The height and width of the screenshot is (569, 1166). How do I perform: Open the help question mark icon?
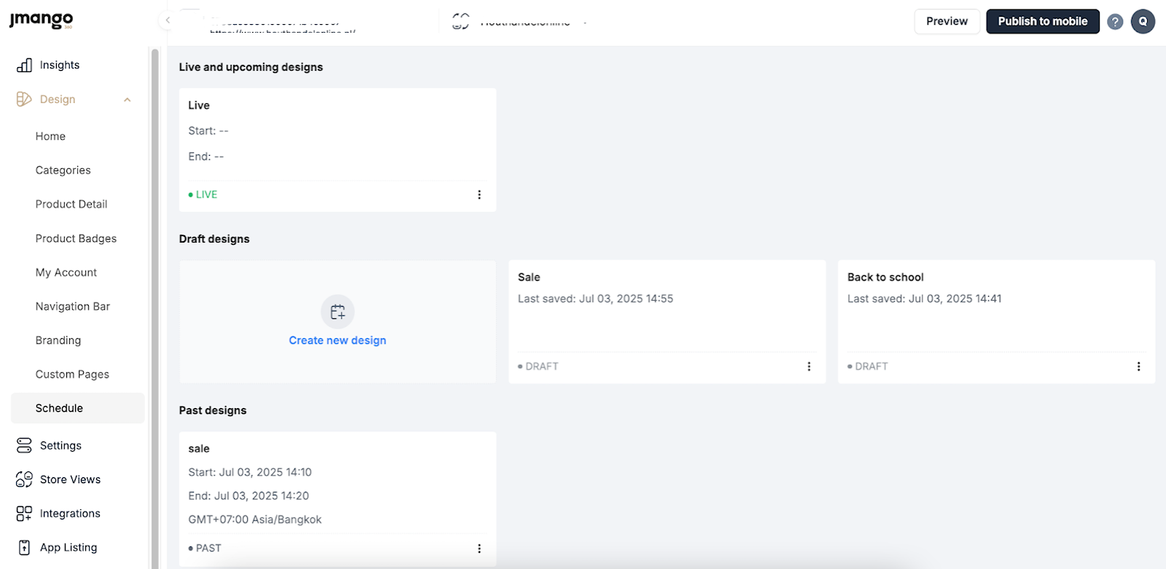(x=1114, y=22)
